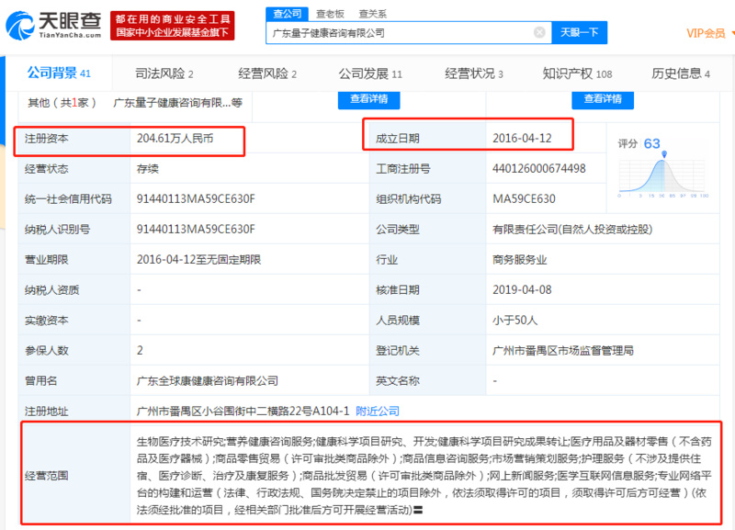Click the location pin on score chart
Image resolution: width=735 pixels, height=530 pixels.
663,154
